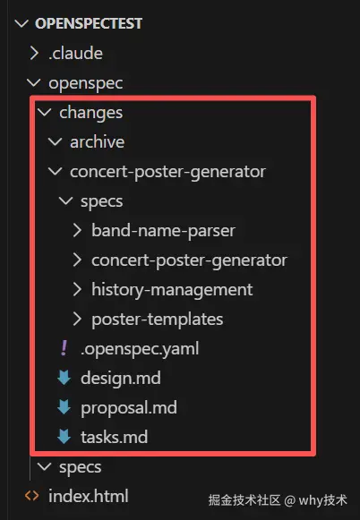Image resolution: width=360 pixels, height=520 pixels.
Task: Expand the .claude folder chevron
Action: [x=34, y=53]
